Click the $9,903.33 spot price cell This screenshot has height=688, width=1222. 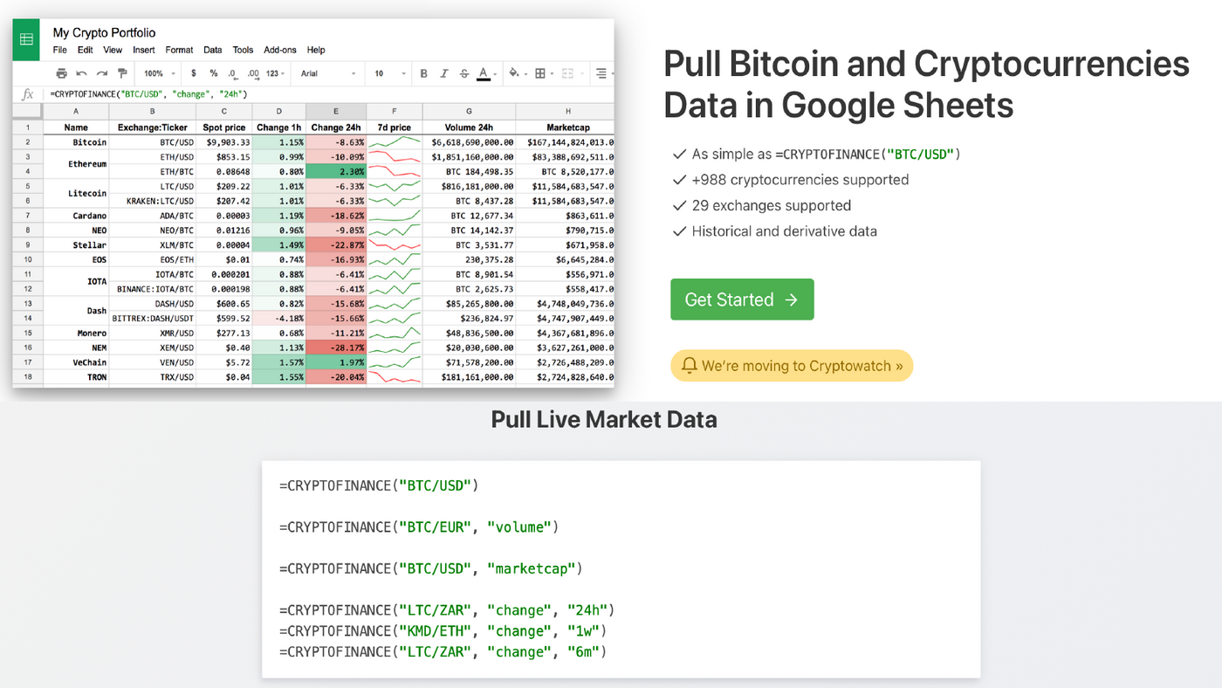click(x=224, y=142)
